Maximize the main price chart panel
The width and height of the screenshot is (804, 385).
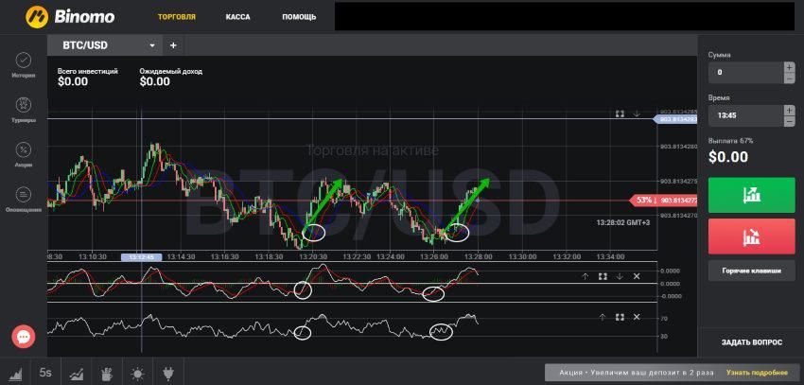[x=620, y=114]
